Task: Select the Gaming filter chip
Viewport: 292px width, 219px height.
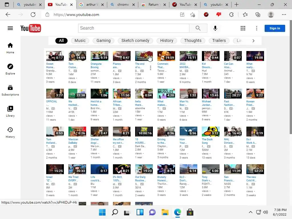Action: [104, 40]
